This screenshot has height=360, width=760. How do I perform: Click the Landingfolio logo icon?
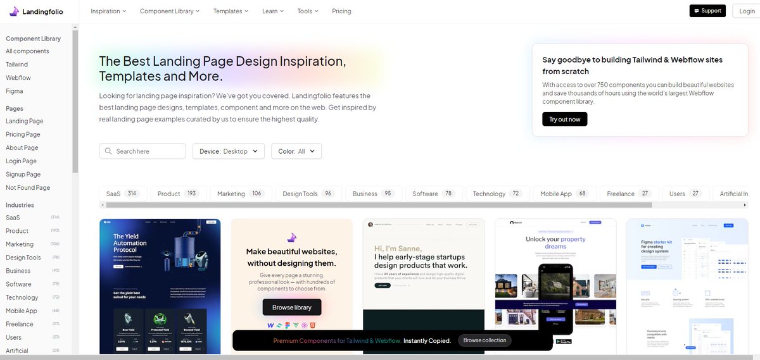14,11
